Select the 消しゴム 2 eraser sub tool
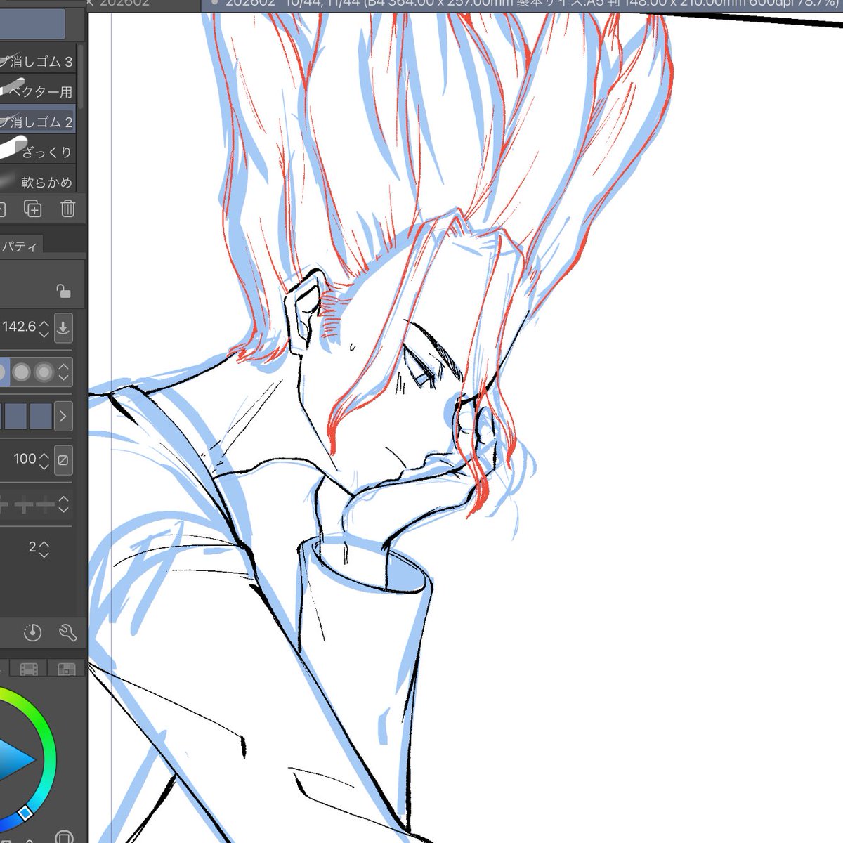 click(x=38, y=122)
